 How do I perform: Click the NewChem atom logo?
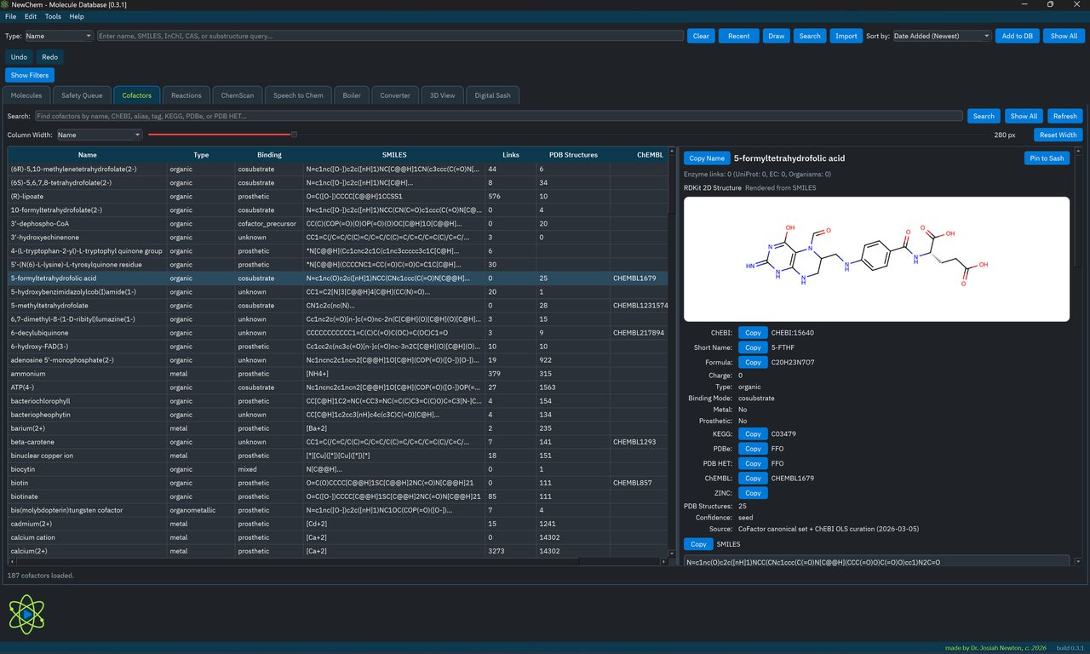26,615
